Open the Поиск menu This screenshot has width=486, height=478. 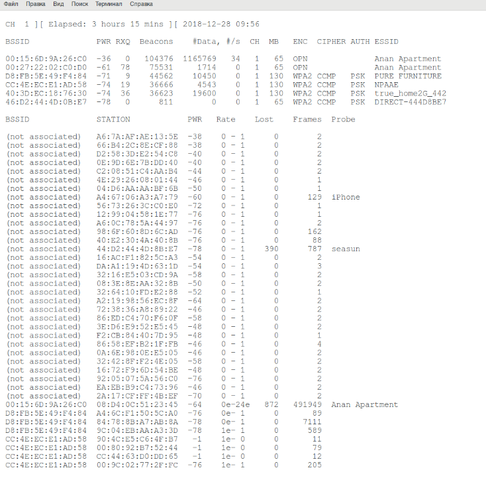(79, 4)
